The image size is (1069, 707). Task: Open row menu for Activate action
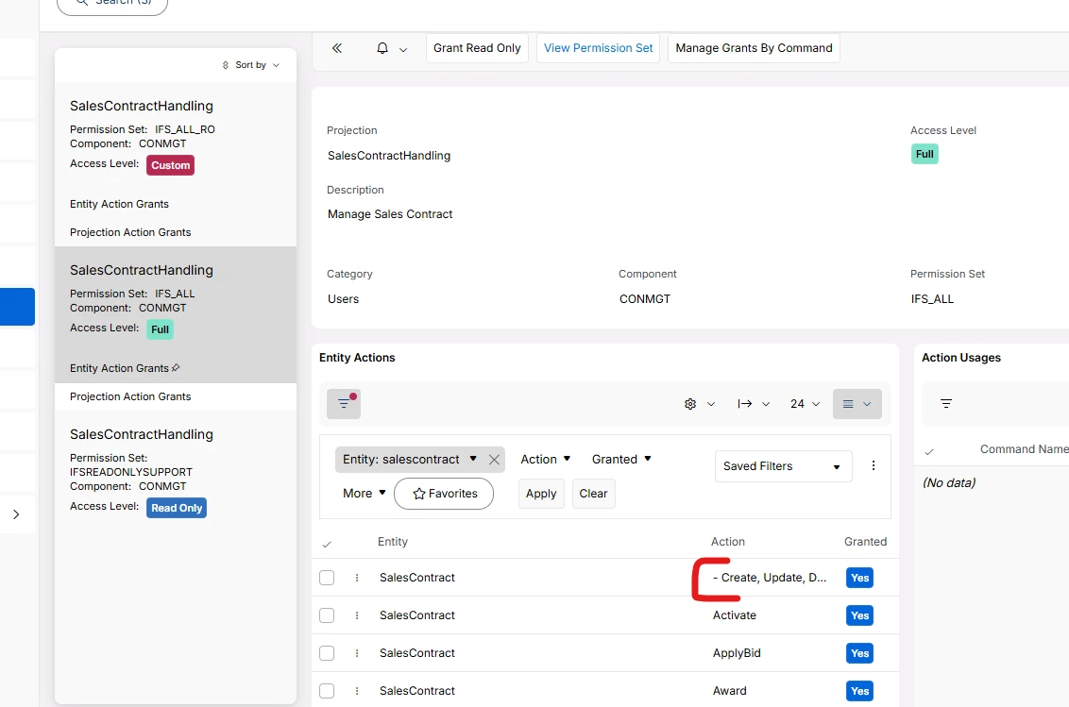coord(357,615)
